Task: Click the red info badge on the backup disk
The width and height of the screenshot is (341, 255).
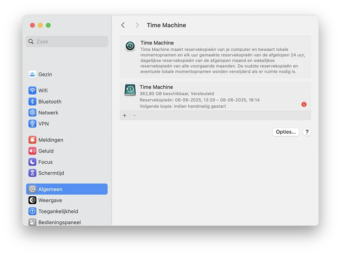Action: 303,104
